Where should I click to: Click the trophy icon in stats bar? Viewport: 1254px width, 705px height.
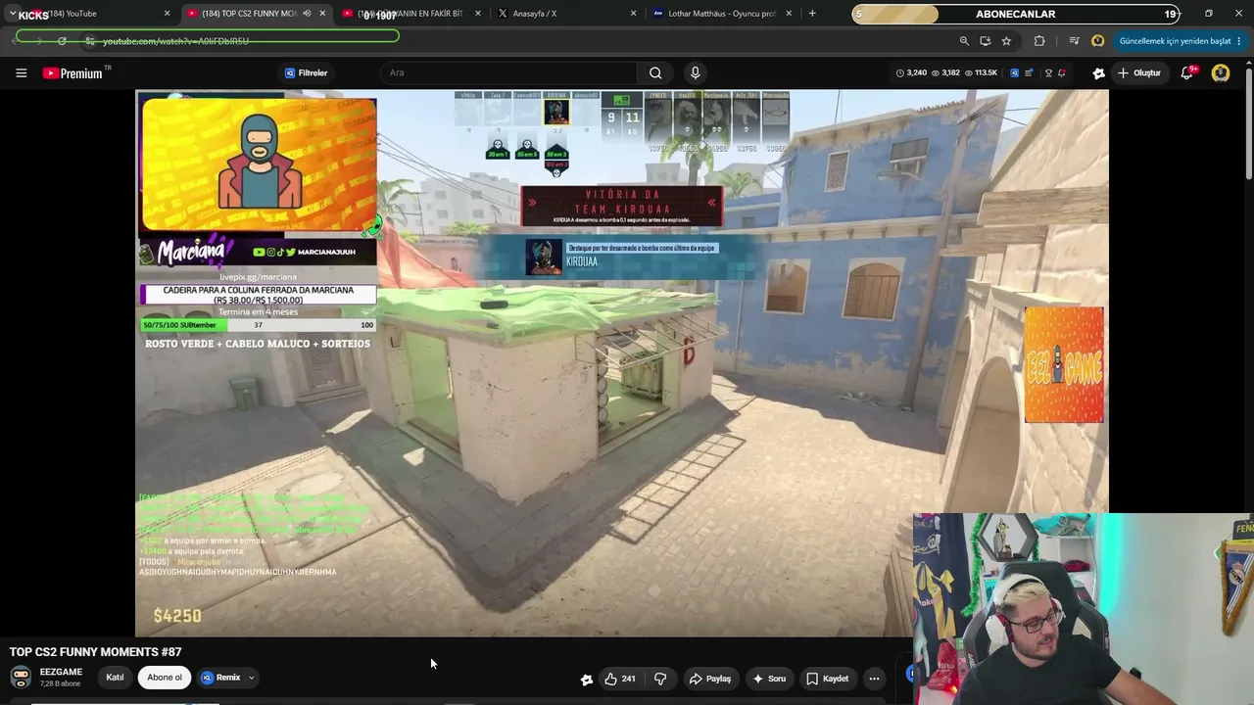(x=1048, y=72)
